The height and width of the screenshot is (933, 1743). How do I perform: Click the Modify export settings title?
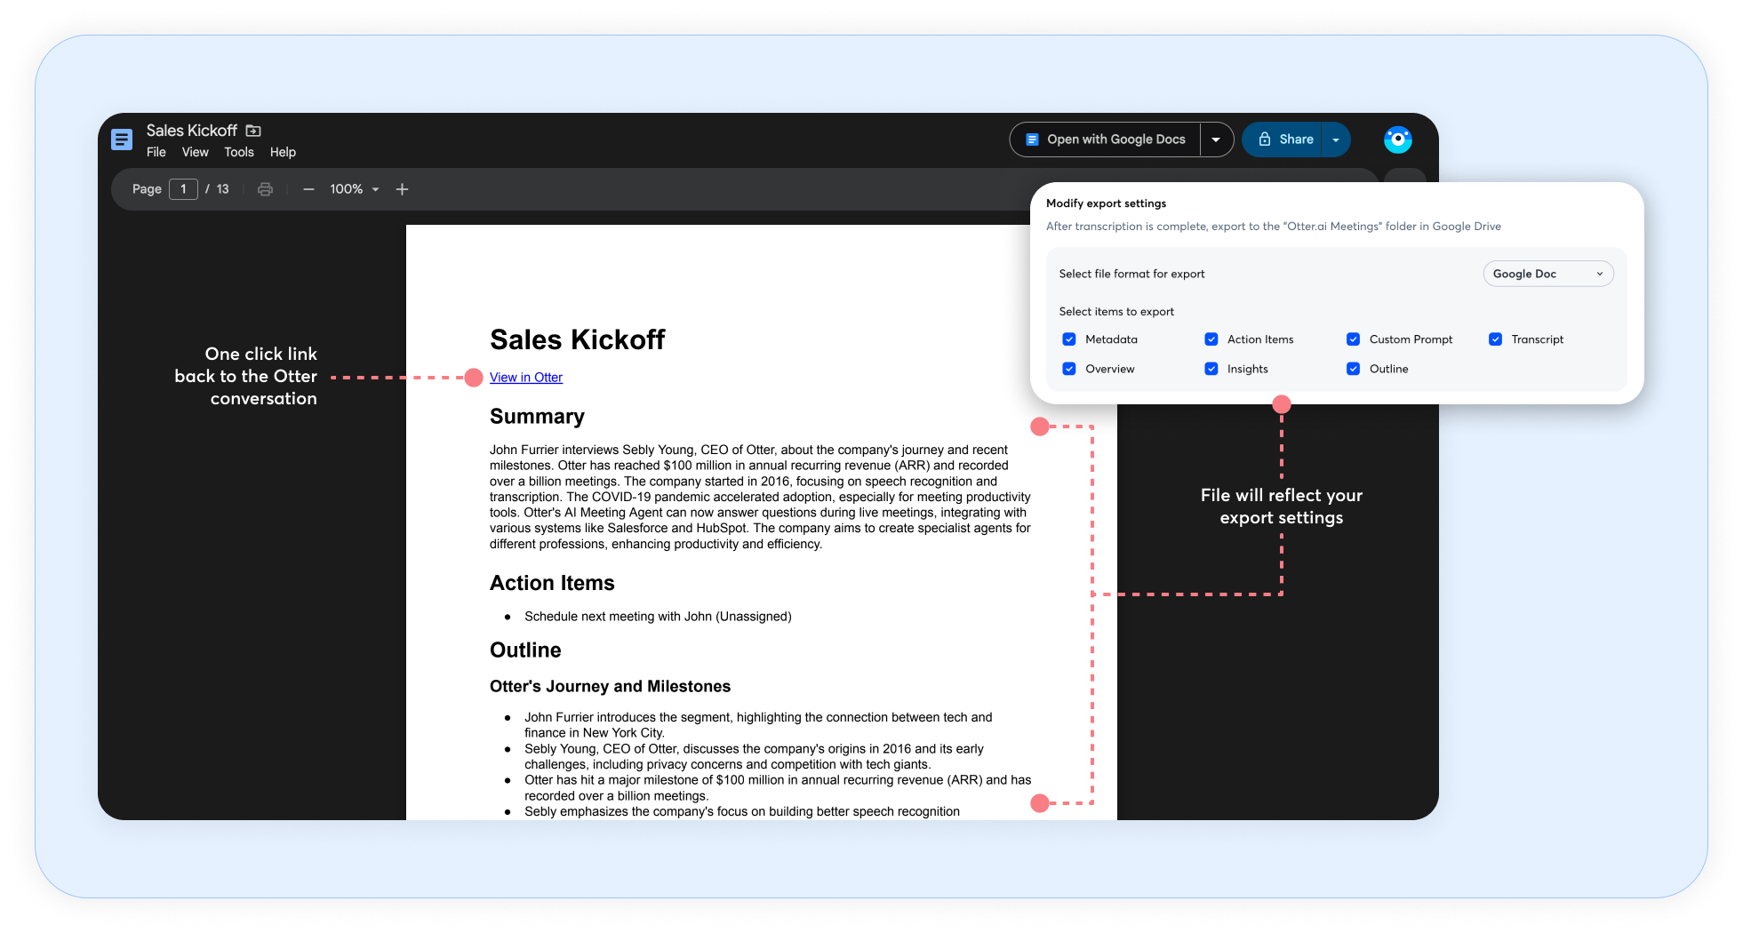[1106, 203]
